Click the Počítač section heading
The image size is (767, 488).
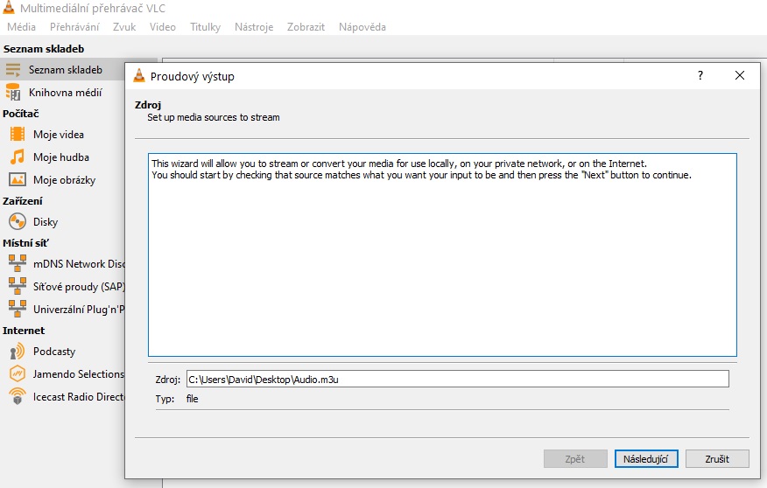pos(21,114)
